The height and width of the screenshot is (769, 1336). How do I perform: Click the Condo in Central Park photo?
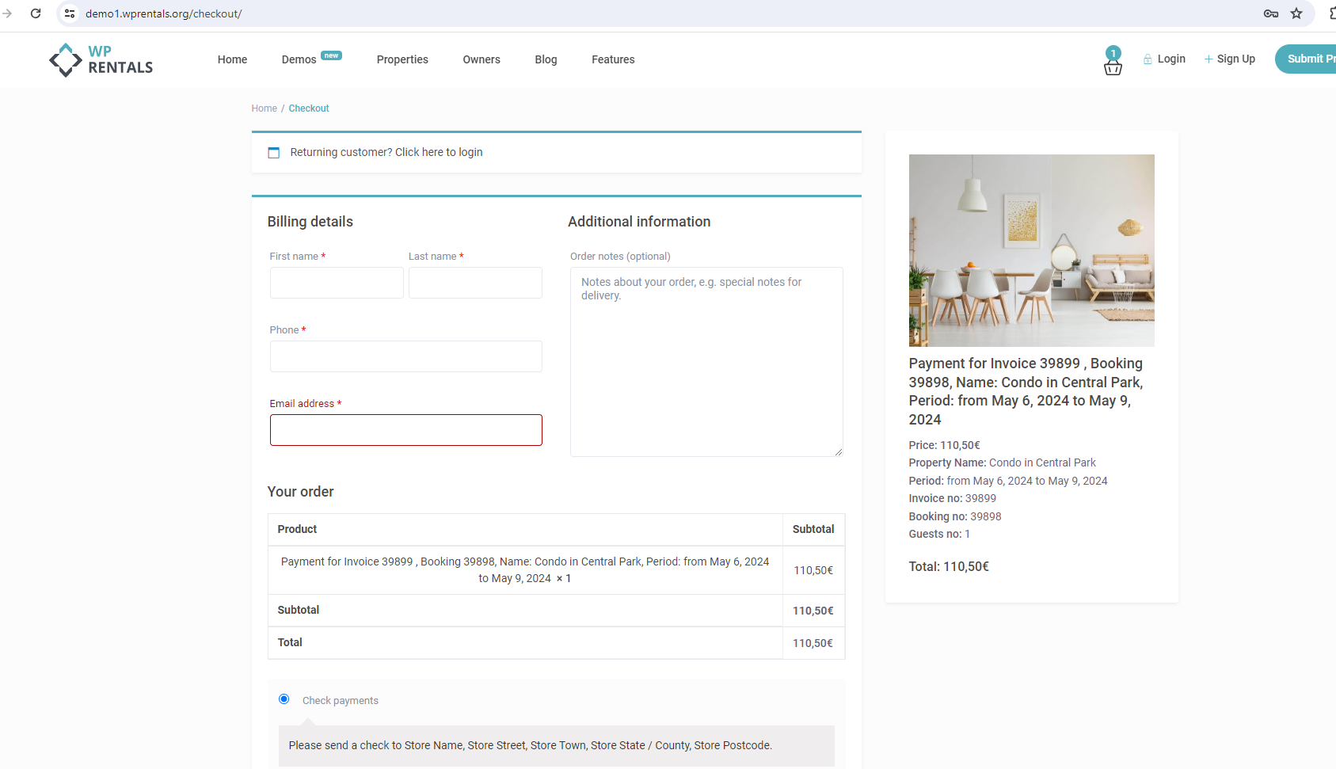[1031, 250]
